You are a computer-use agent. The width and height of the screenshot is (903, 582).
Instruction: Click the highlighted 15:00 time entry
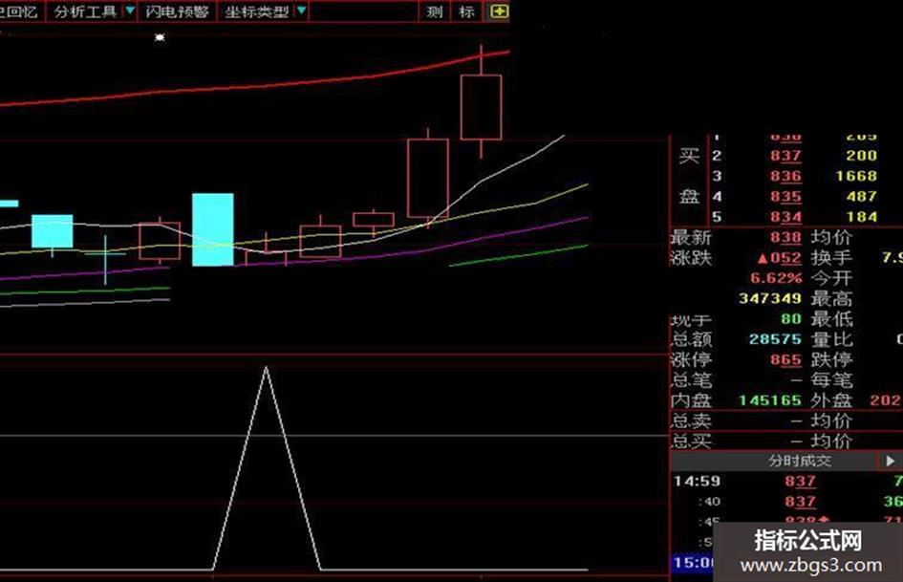pyautogui.click(x=693, y=562)
